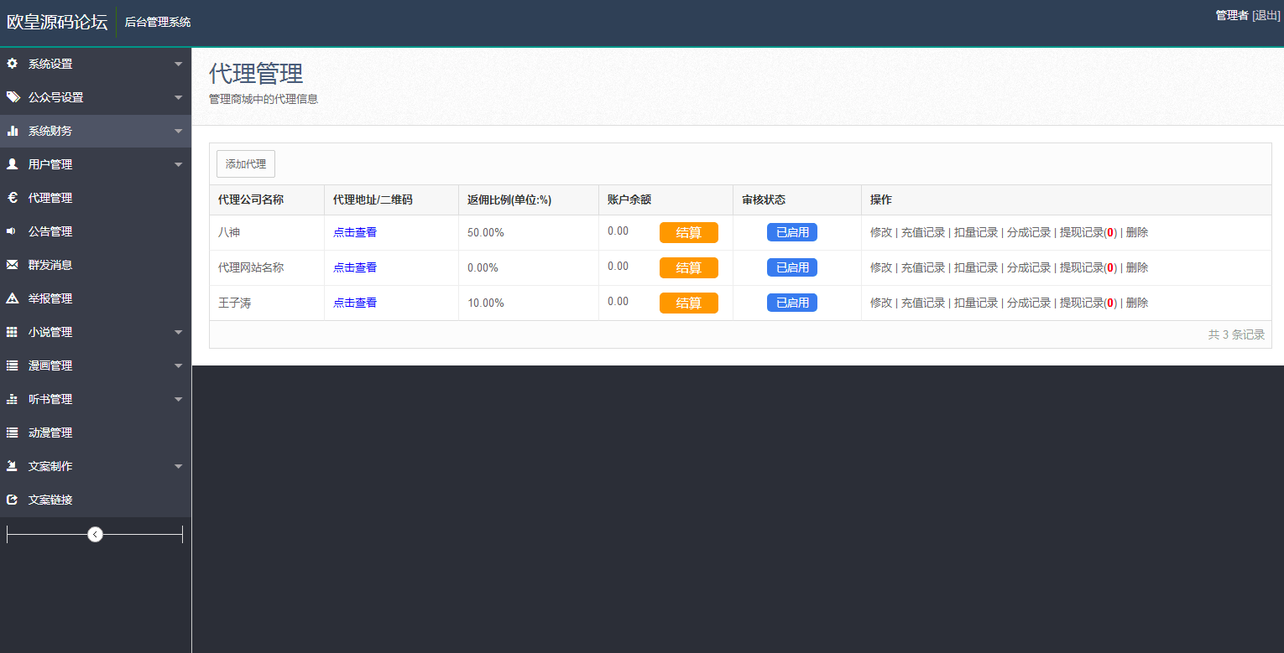Viewport: 1284px width, 653px height.
Task: Click the person icon beside 用户管理
Action: tap(13, 164)
